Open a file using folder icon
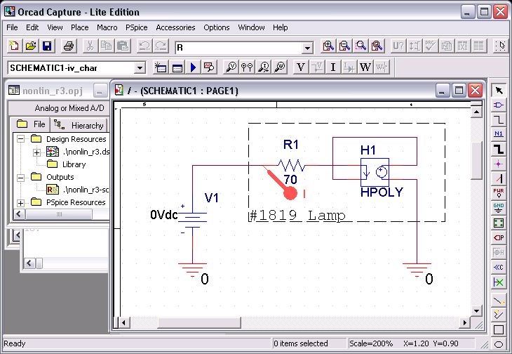Viewport: 512px width, 354px height. pos(31,46)
